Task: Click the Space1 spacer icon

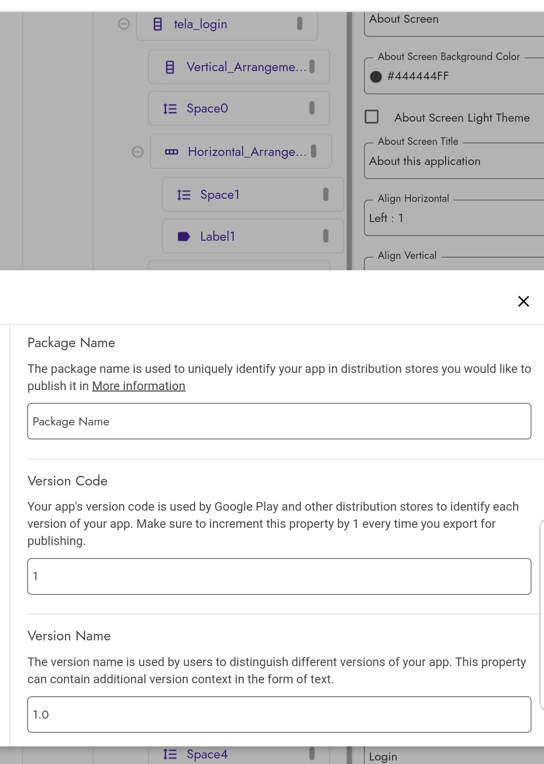Action: (184, 195)
